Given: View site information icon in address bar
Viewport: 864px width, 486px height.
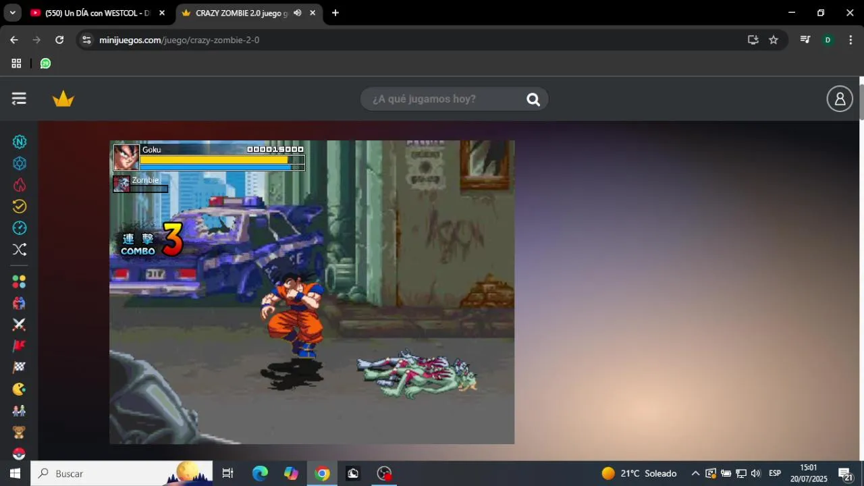Looking at the screenshot, I should pyautogui.click(x=86, y=40).
